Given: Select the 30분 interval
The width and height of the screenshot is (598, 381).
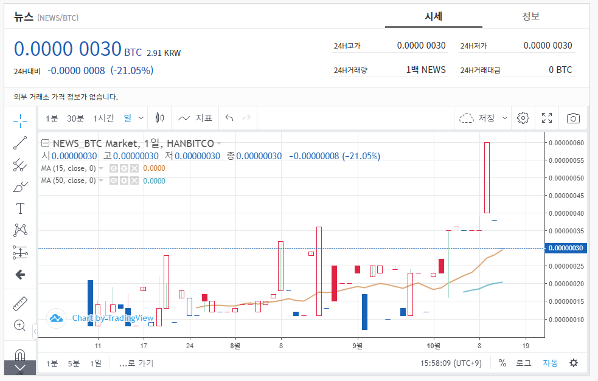Looking at the screenshot, I should tap(75, 118).
